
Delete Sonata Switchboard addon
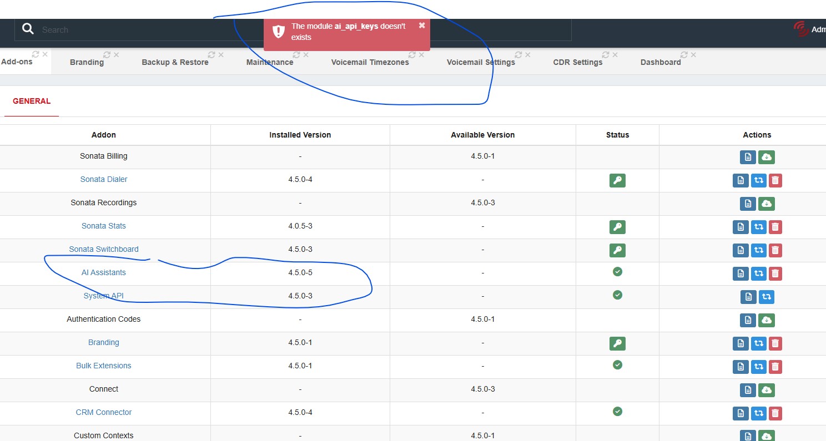pos(775,250)
